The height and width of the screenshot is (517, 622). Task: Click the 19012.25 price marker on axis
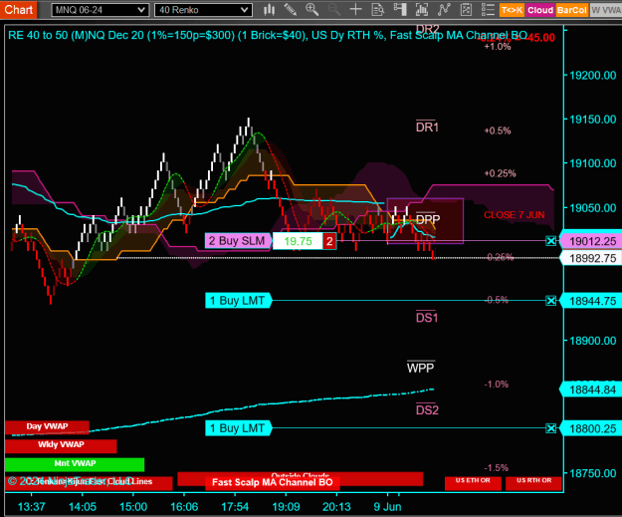coord(591,241)
